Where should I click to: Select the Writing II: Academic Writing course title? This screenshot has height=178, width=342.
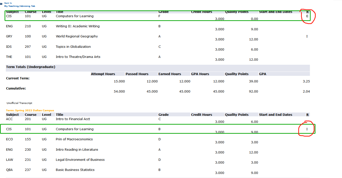point(78,26)
